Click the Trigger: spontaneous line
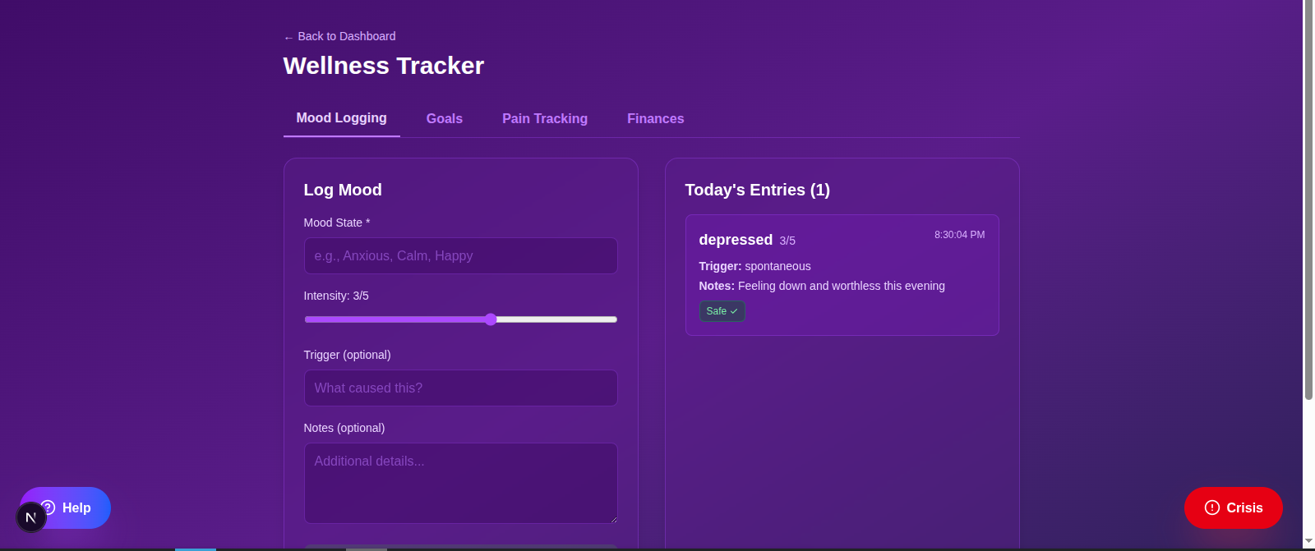This screenshot has width=1315, height=551. tap(755, 266)
